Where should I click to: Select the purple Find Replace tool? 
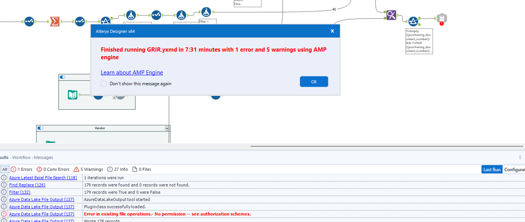[x=391, y=15]
